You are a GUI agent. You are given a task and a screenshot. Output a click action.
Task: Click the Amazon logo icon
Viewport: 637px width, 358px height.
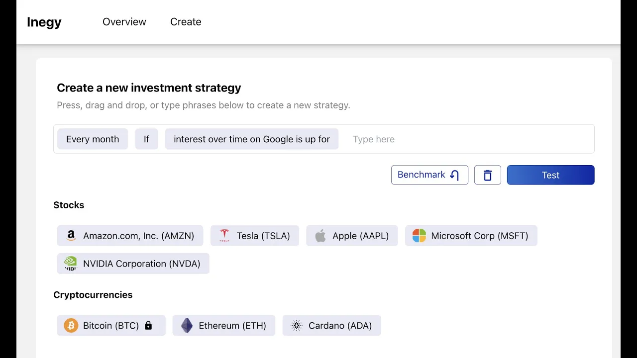point(71,236)
